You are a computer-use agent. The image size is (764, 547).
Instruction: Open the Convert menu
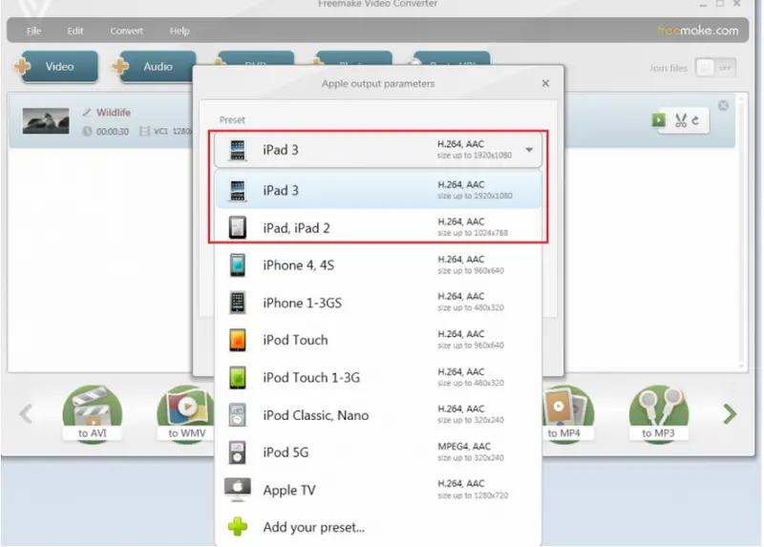pyautogui.click(x=126, y=31)
